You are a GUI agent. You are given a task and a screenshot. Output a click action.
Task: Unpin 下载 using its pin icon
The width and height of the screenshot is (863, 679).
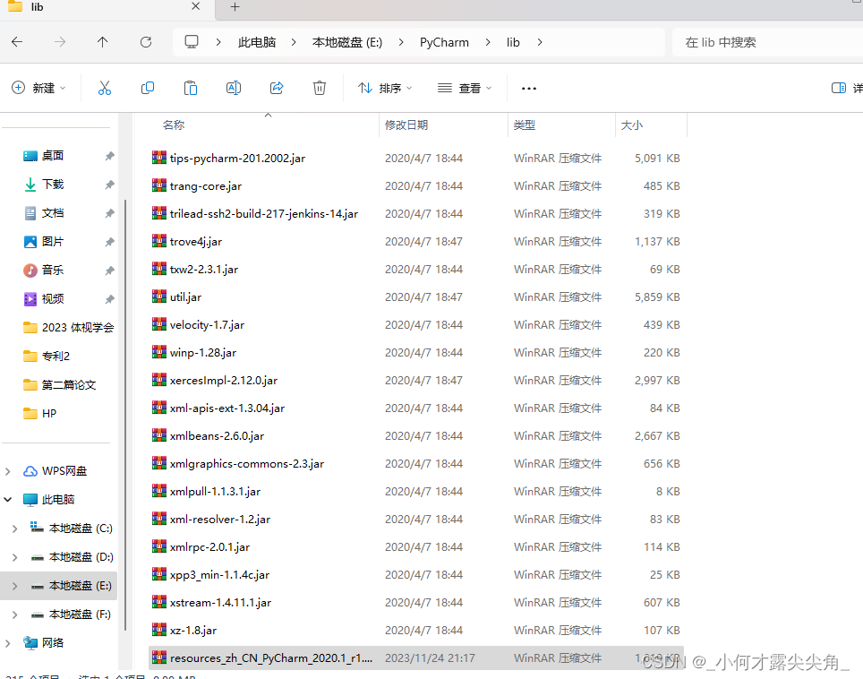click(109, 185)
